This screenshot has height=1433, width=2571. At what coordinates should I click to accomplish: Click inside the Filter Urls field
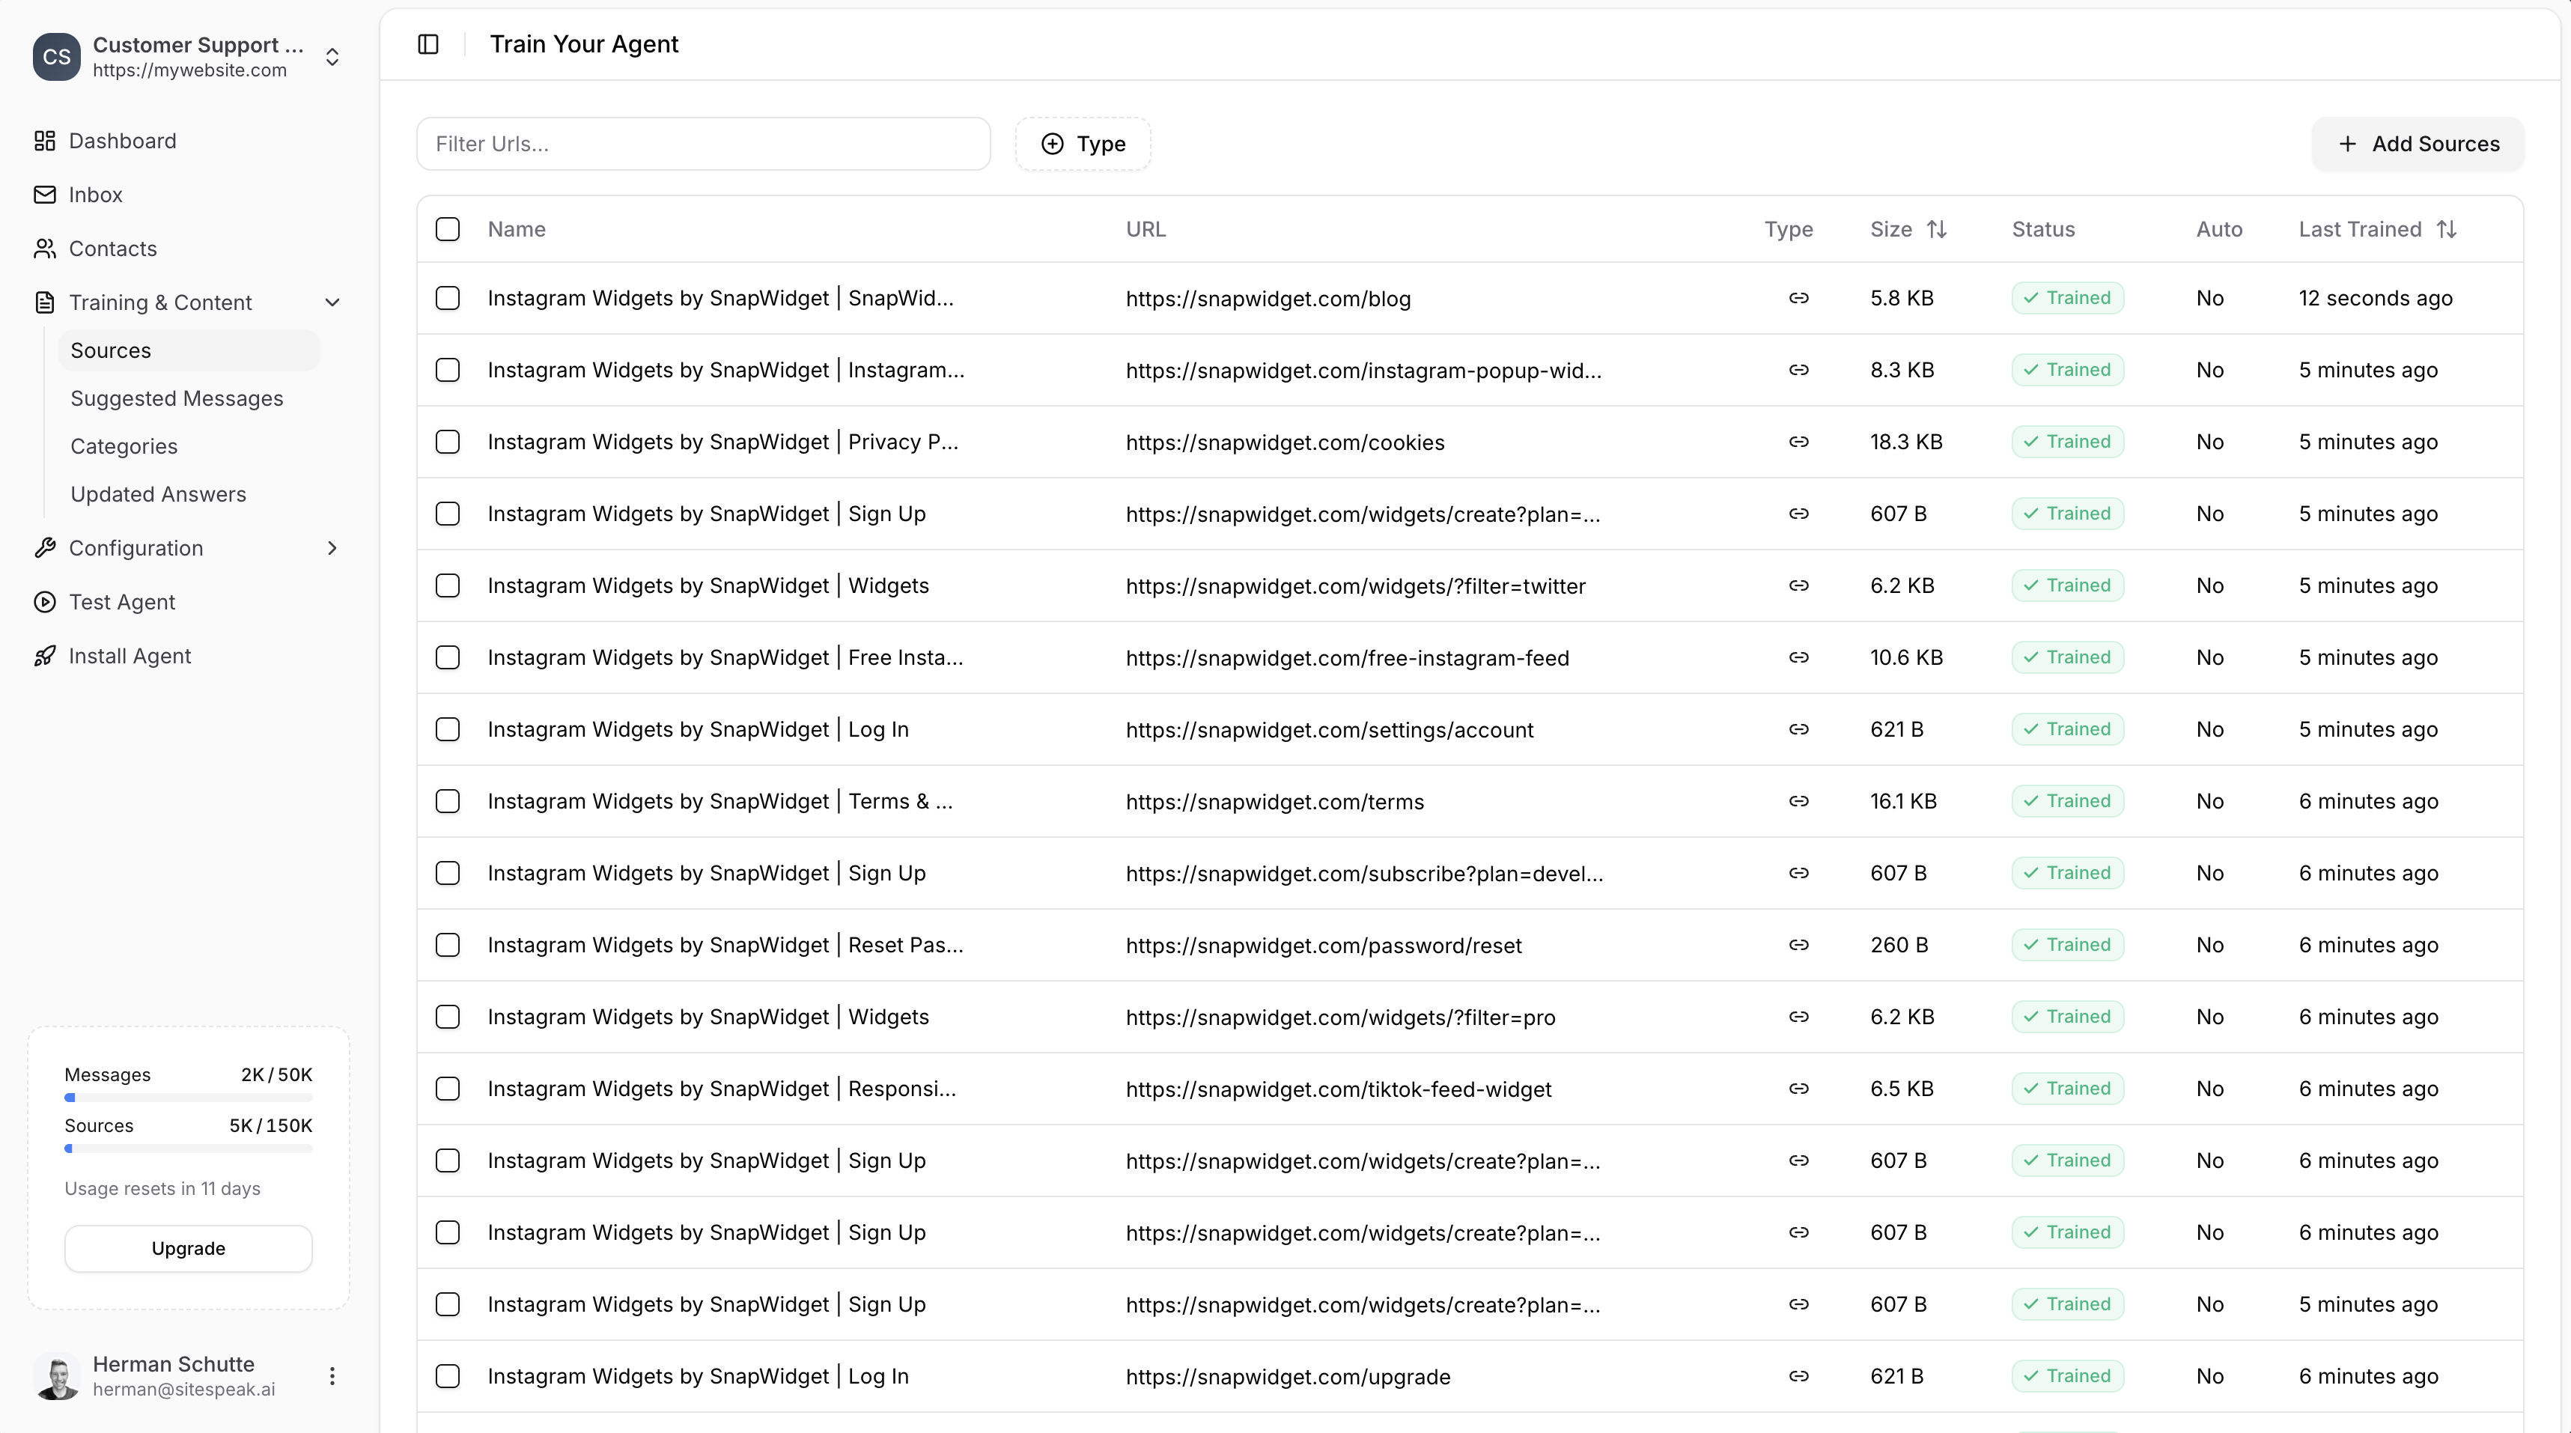704,144
